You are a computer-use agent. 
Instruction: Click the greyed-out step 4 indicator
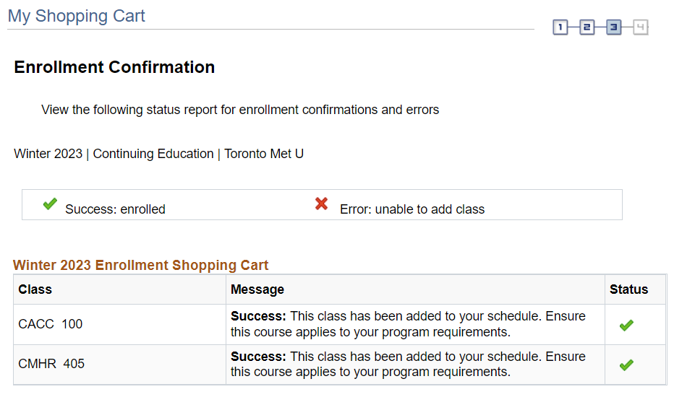640,27
